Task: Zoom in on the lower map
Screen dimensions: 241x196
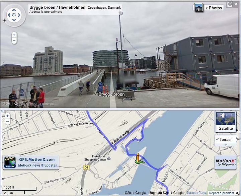Action: click(7, 116)
